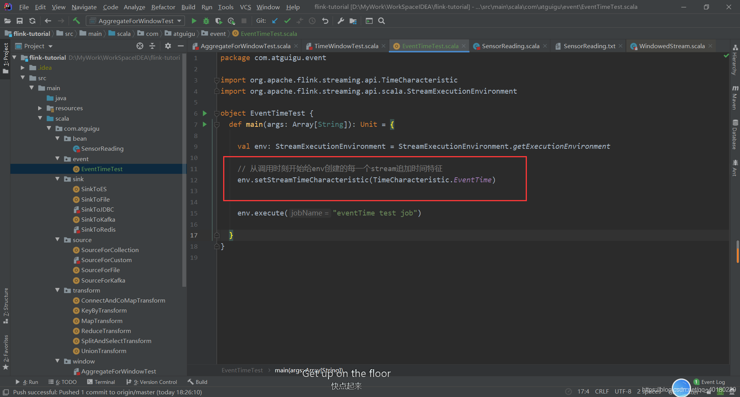Click run gutter icon beside object EventTimeTest
740x397 pixels.
205,113
